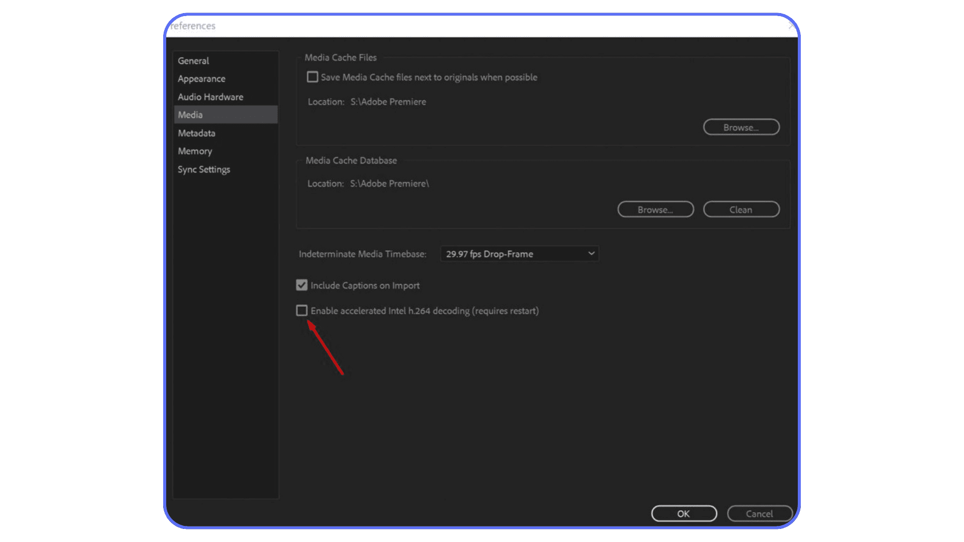
Task: Browse for a Media Cache Files location
Action: pos(741,127)
